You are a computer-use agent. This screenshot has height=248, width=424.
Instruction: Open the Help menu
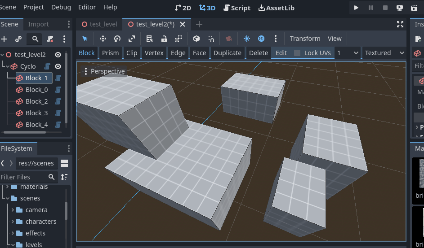point(110,7)
